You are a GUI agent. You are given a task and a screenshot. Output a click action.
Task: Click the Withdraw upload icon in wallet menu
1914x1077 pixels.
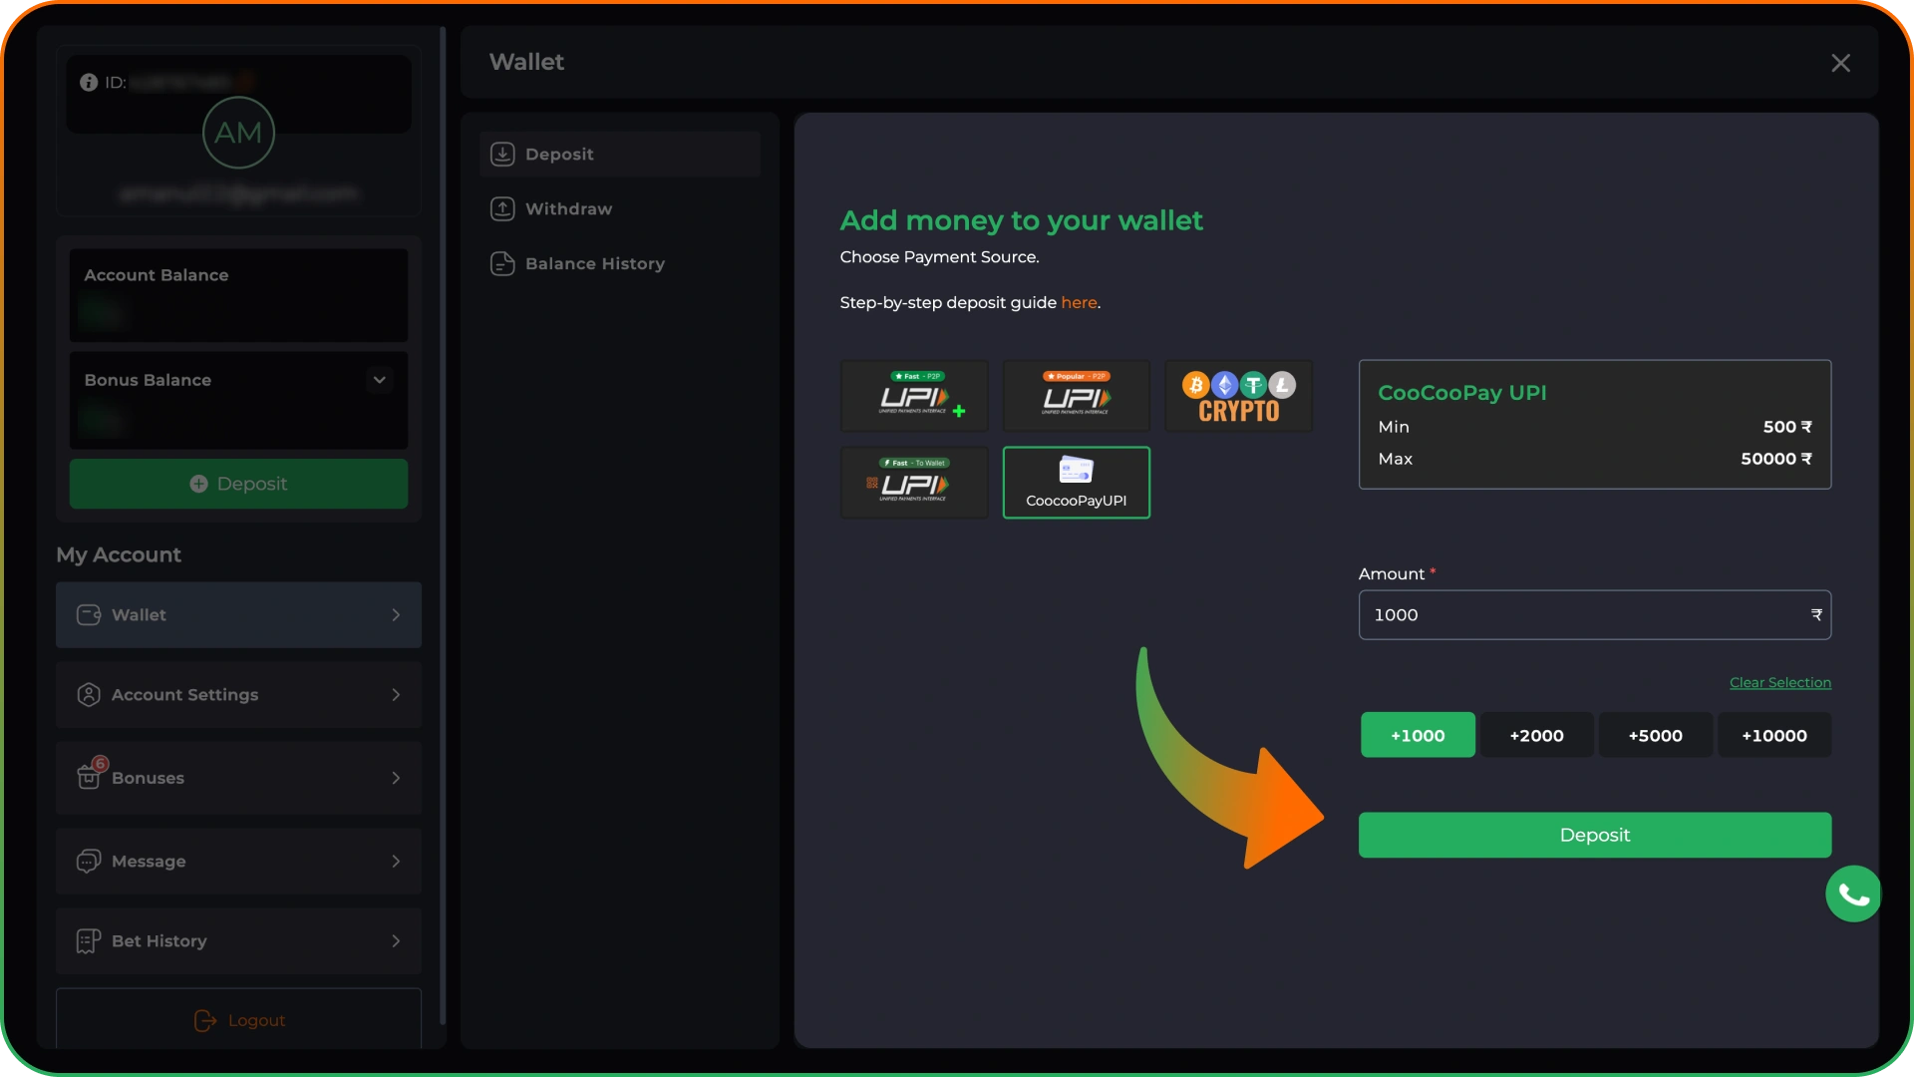pyautogui.click(x=502, y=208)
